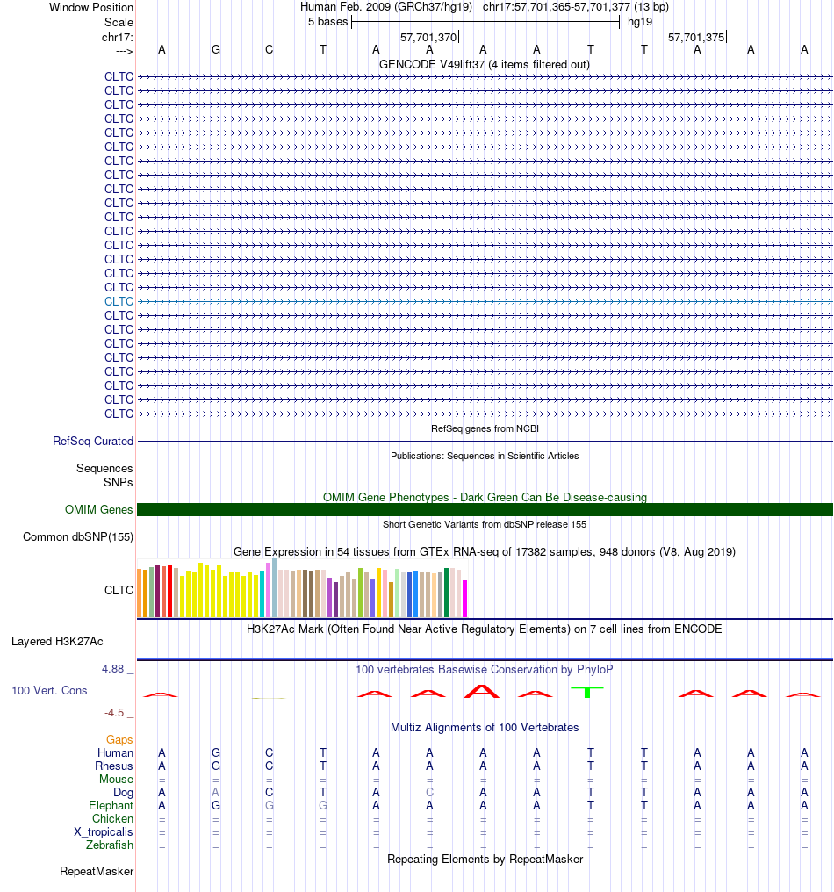This screenshot has width=834, height=892.
Task: Click the first orange bar in GTEx chart
Action: click(140, 593)
